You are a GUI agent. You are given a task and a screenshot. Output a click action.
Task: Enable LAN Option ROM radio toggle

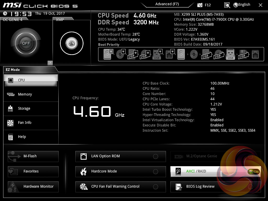click(155, 157)
